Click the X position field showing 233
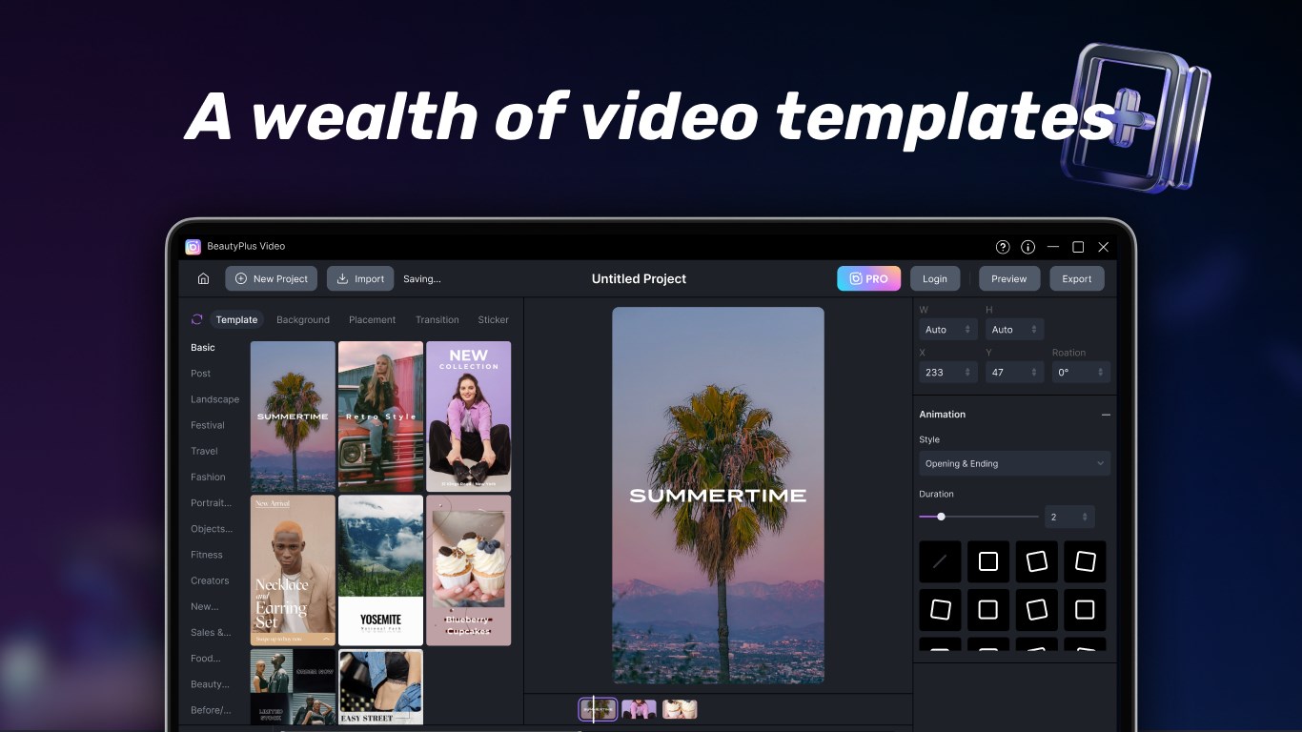 (948, 372)
